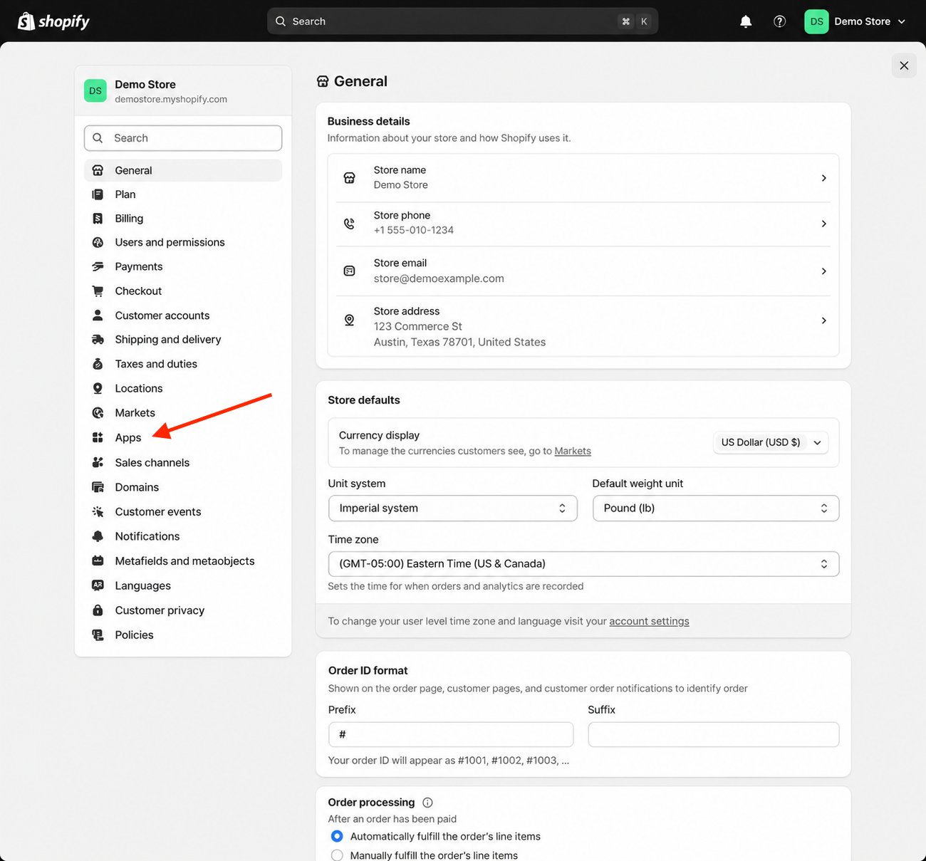Click the Shopify logo
This screenshot has width=926, height=861.
pos(53,21)
